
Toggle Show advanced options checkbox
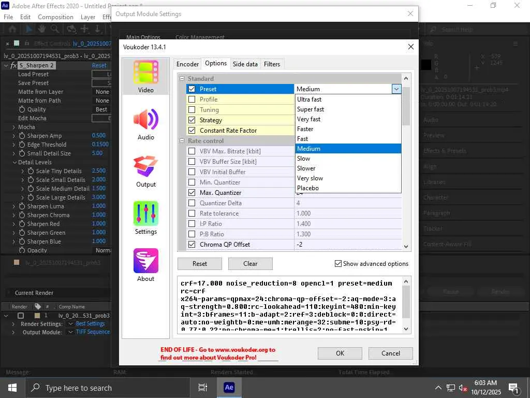[x=338, y=264]
